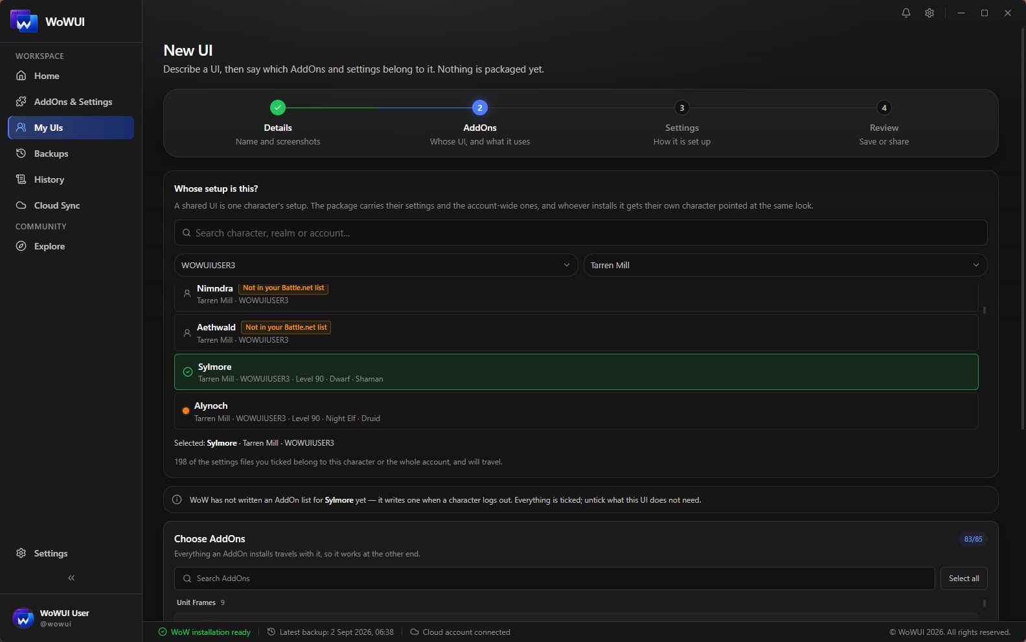Click the Search AddOns field
Image resolution: width=1026 pixels, height=642 pixels.
(x=554, y=579)
